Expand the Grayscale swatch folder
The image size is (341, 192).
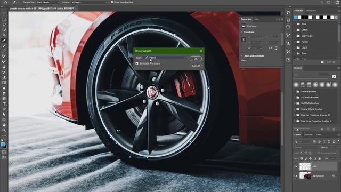295,36
